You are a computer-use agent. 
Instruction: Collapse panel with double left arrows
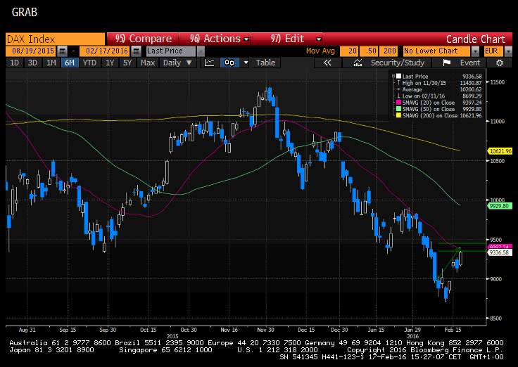click(x=327, y=63)
